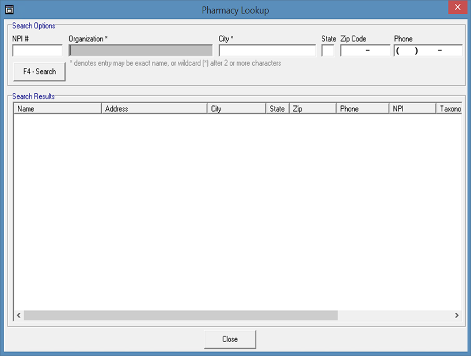
Task: Click the horizontal scrollbar left arrow
Action: [x=18, y=316]
